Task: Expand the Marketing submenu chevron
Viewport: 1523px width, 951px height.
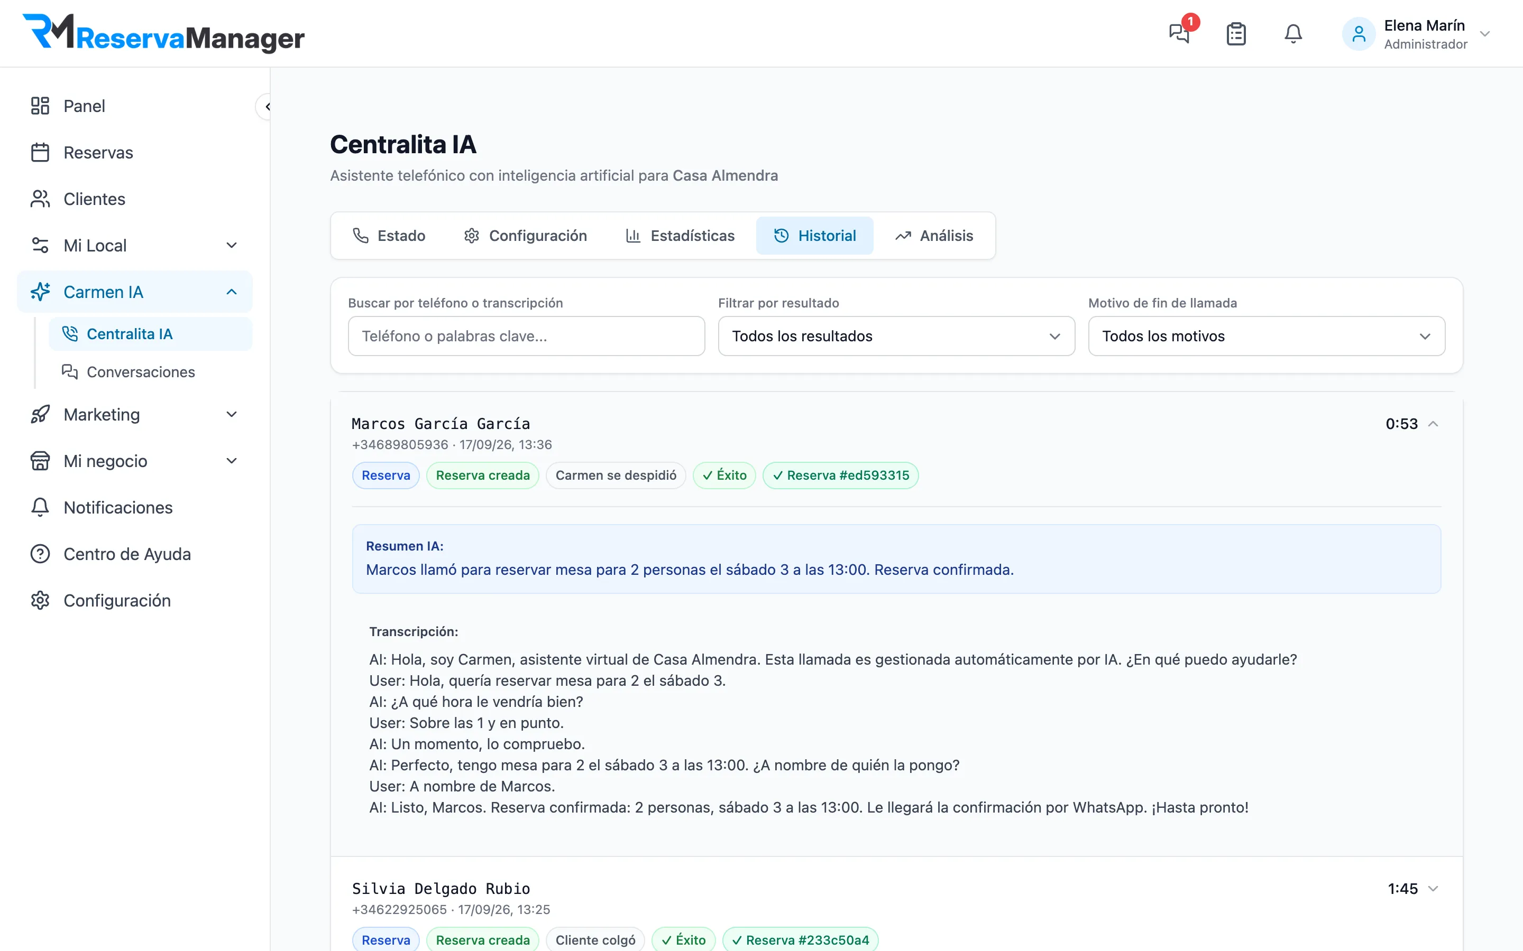Action: point(232,415)
